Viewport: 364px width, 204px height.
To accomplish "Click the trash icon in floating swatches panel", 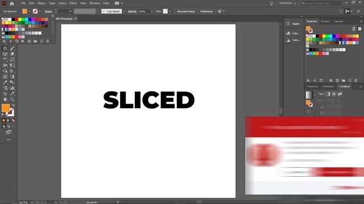I will tap(48, 41).
